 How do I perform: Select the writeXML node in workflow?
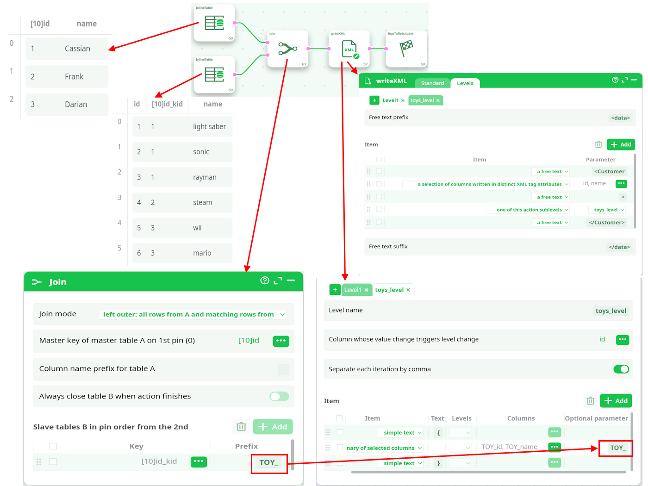click(x=349, y=49)
